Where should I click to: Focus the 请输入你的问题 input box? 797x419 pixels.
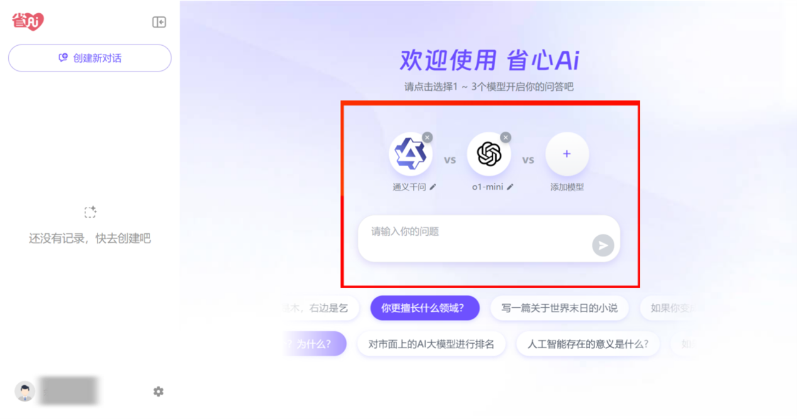489,238
